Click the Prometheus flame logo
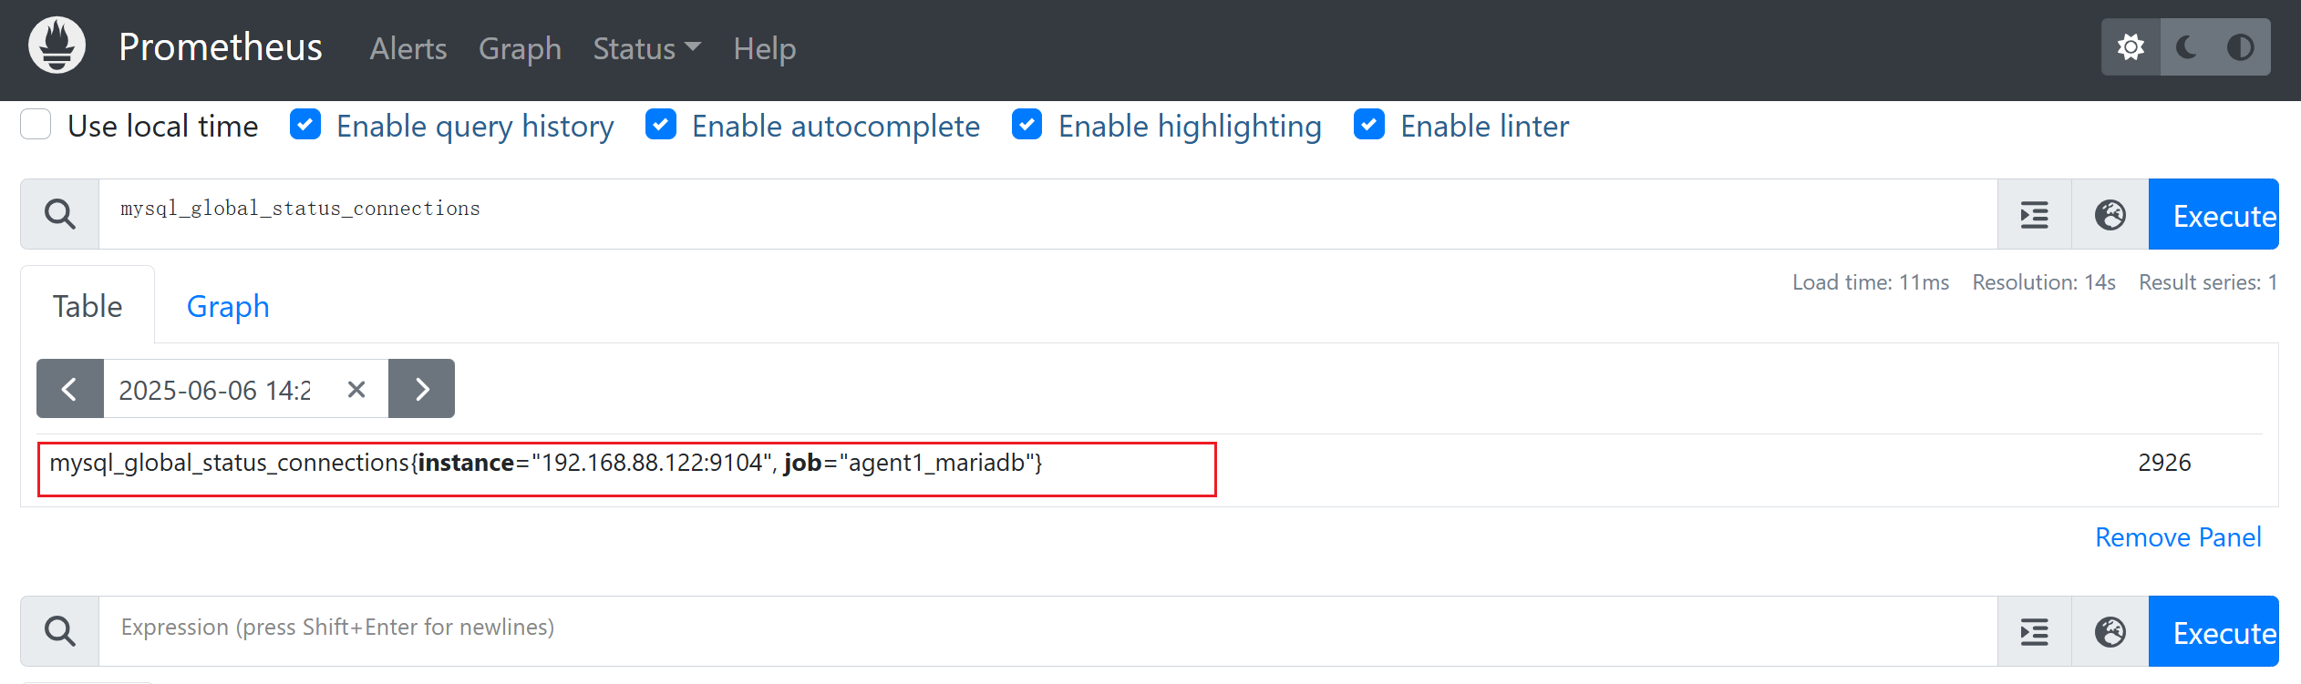 pyautogui.click(x=57, y=46)
